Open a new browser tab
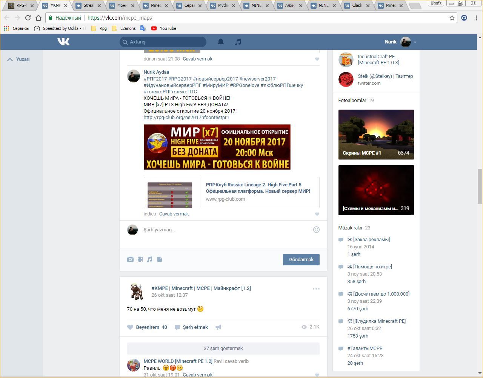This screenshot has width=483, height=378. [x=415, y=6]
